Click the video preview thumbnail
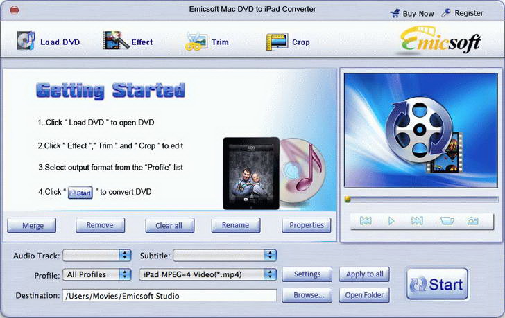 (x=421, y=130)
